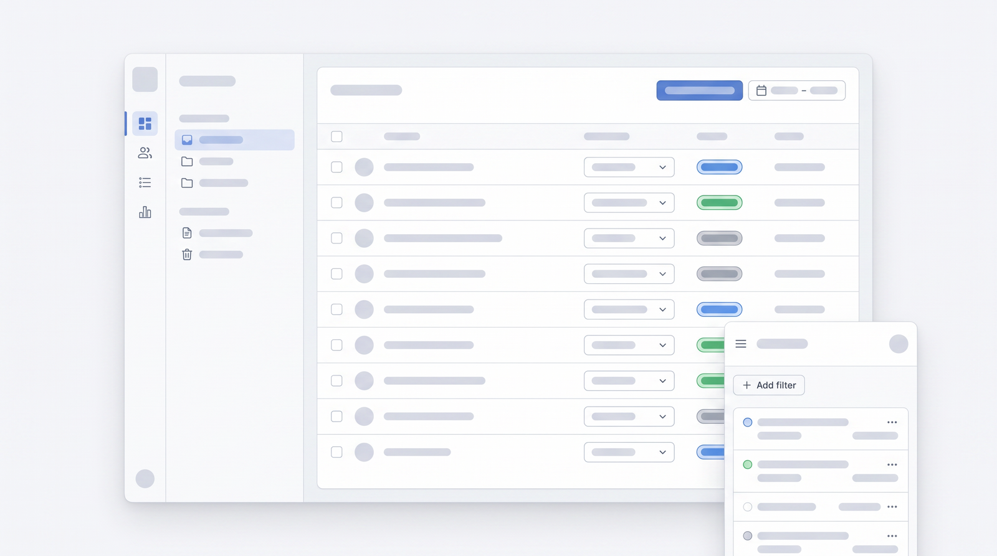Expand the dropdown in third table row
Image resolution: width=997 pixels, height=556 pixels.
click(x=629, y=238)
